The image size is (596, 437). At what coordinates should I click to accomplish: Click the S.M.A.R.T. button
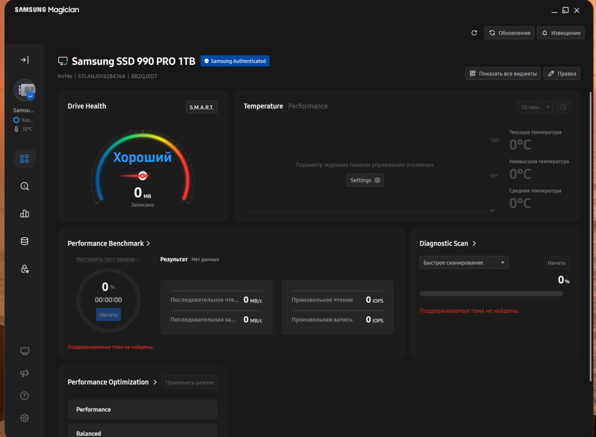click(202, 107)
